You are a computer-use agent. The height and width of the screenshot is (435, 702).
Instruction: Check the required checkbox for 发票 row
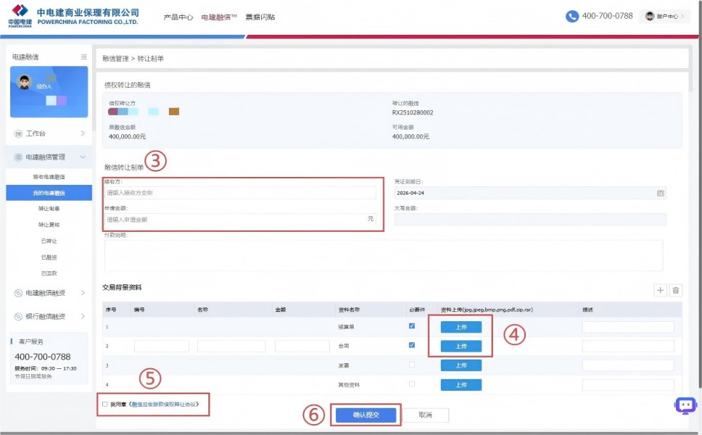click(412, 365)
